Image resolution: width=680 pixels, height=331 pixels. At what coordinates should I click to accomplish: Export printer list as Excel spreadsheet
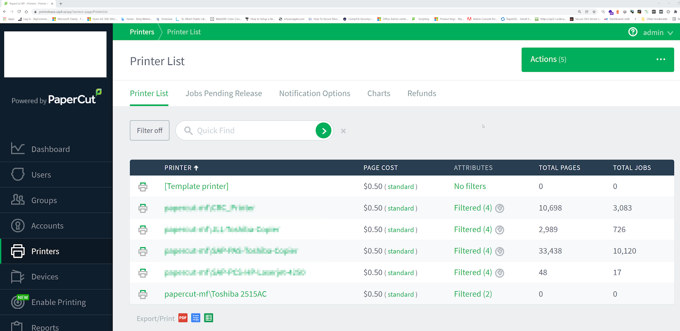[208, 318]
